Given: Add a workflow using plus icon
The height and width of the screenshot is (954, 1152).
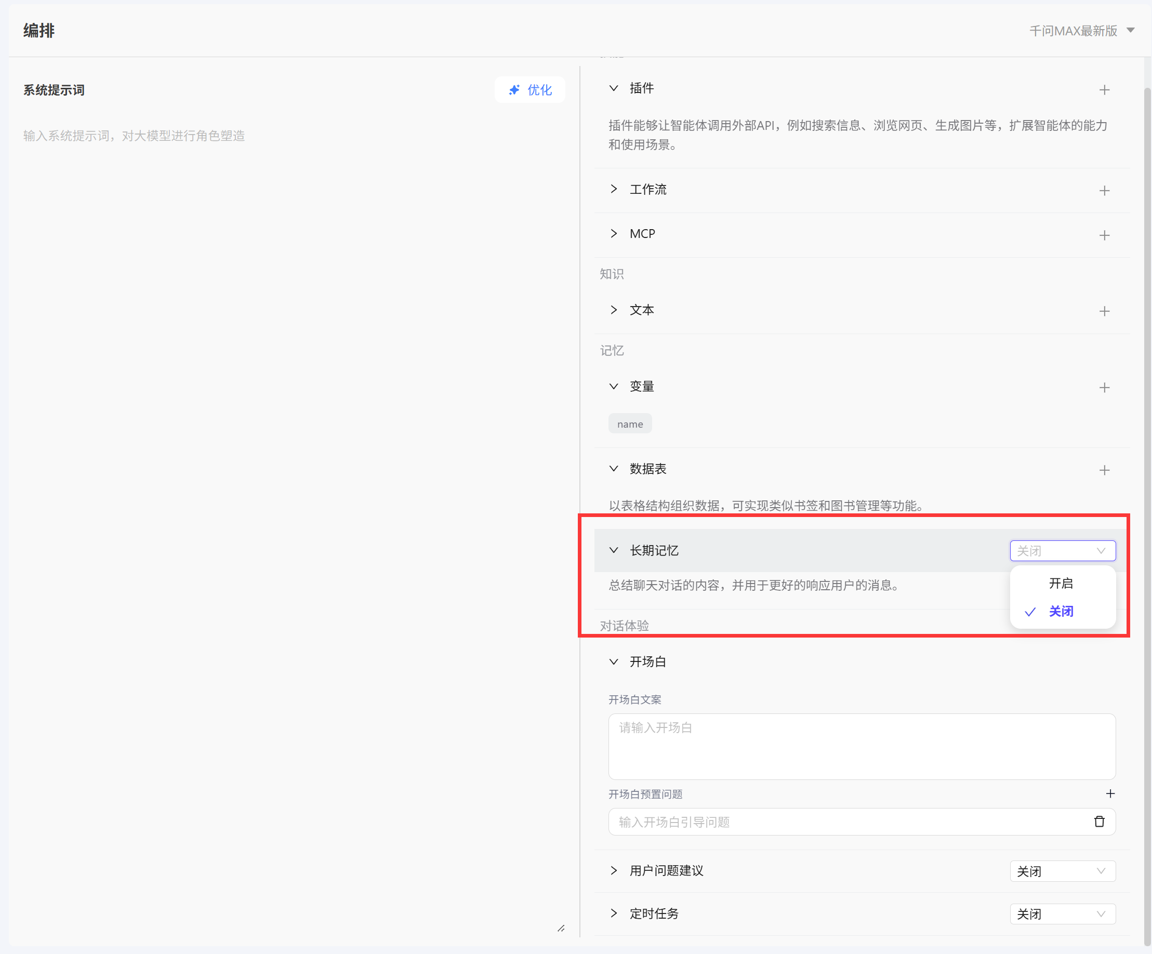Looking at the screenshot, I should click(1104, 191).
